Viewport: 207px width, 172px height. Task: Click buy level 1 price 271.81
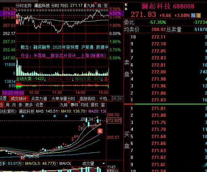[159, 108]
